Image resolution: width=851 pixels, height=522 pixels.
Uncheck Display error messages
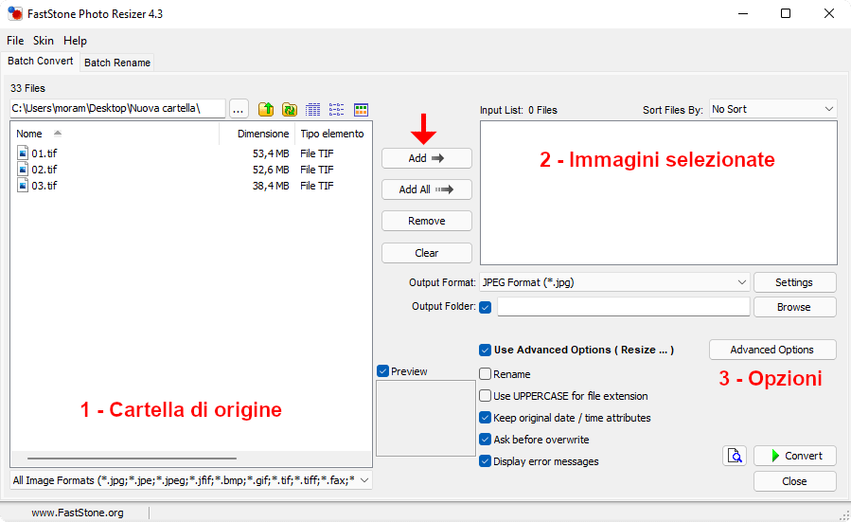(x=486, y=461)
